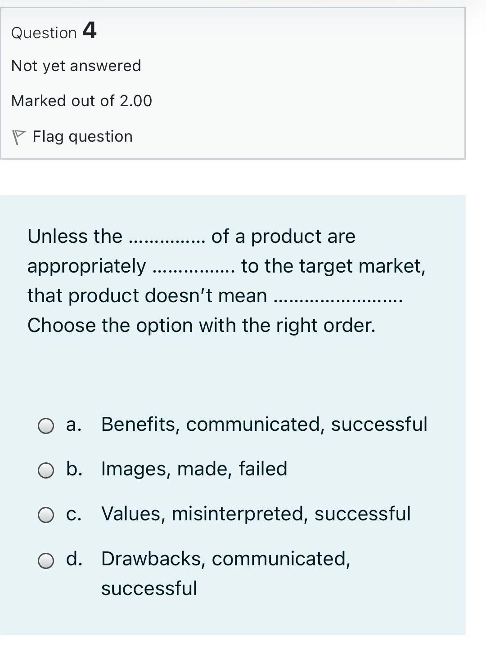Select radio button for option c
The image size is (486, 649).
coord(45,514)
